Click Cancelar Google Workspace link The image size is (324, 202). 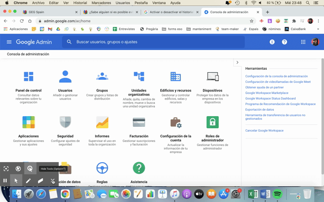pyautogui.click(x=264, y=131)
